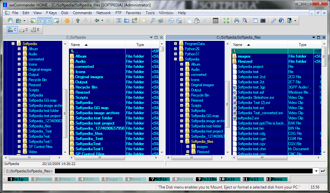Click the 1 Help function key button

tap(18, 179)
